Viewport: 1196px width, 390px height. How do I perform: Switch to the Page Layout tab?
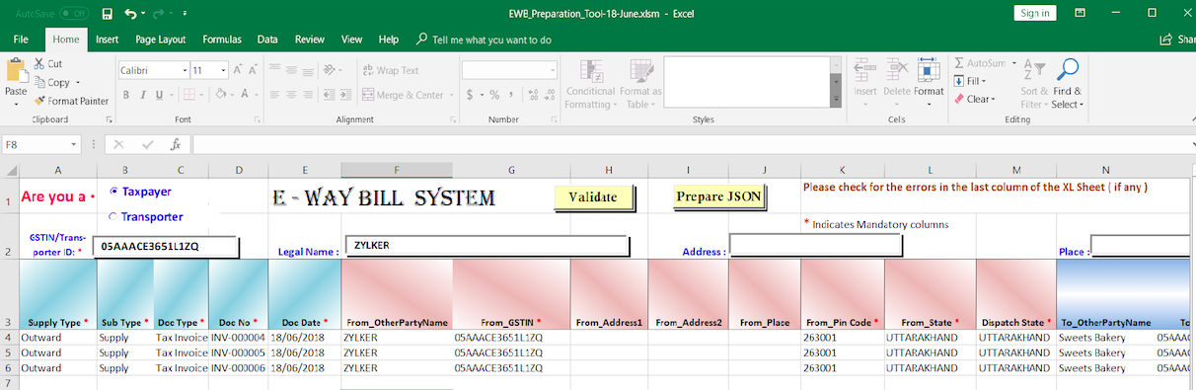(x=161, y=39)
